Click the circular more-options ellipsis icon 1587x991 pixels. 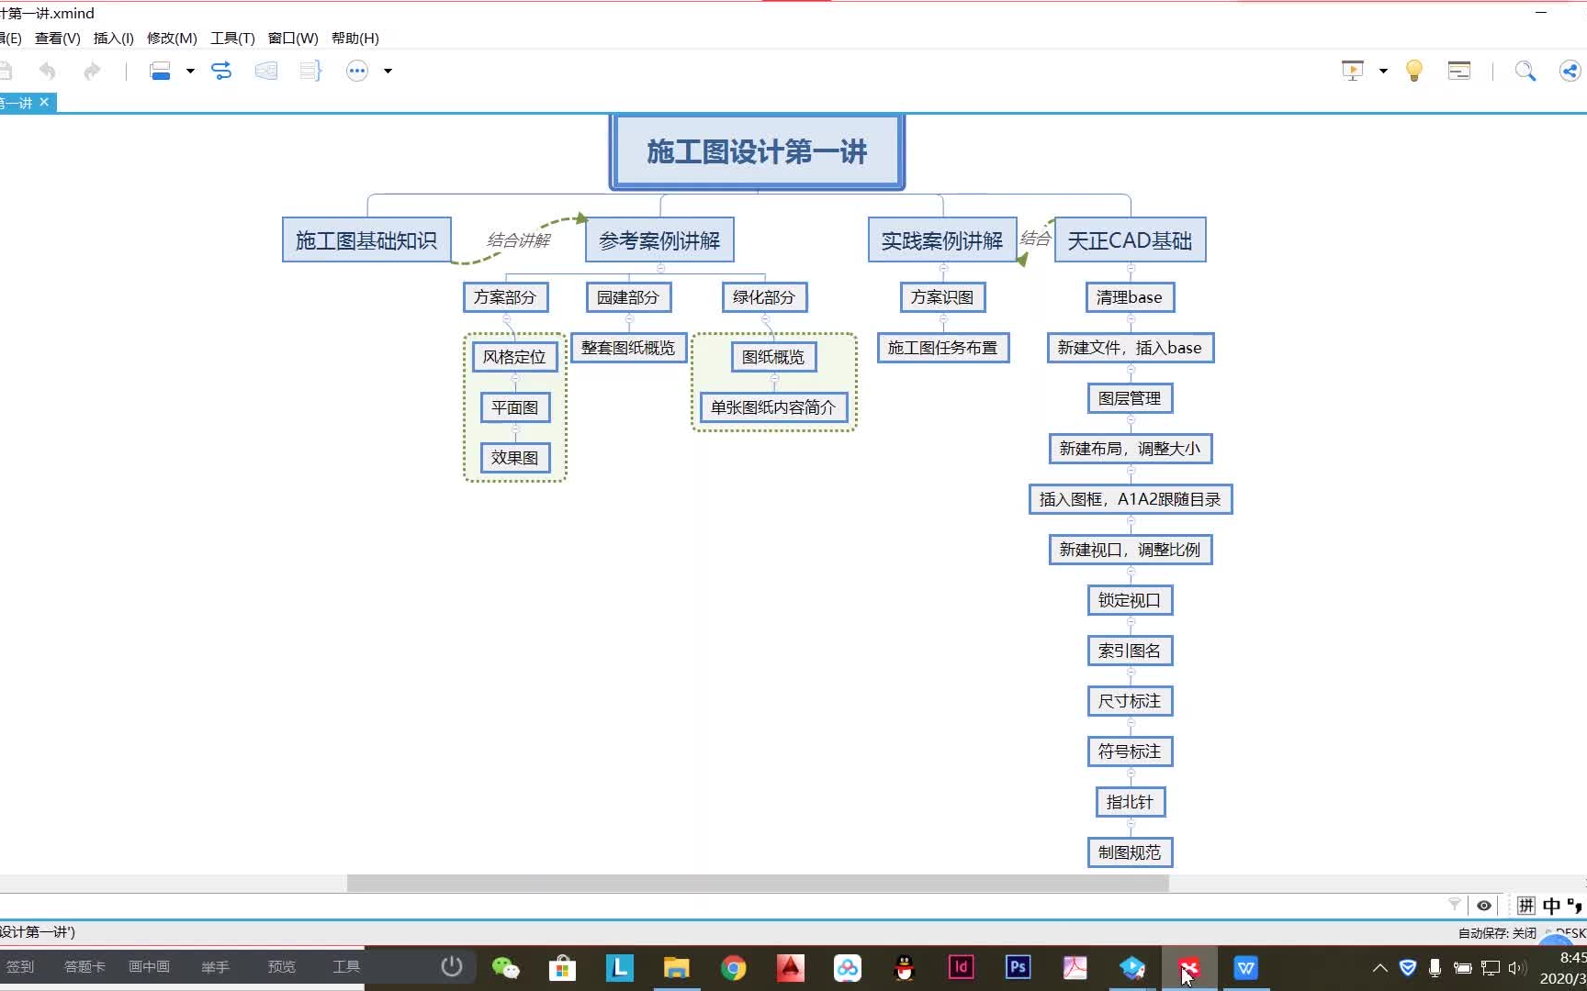coord(357,71)
